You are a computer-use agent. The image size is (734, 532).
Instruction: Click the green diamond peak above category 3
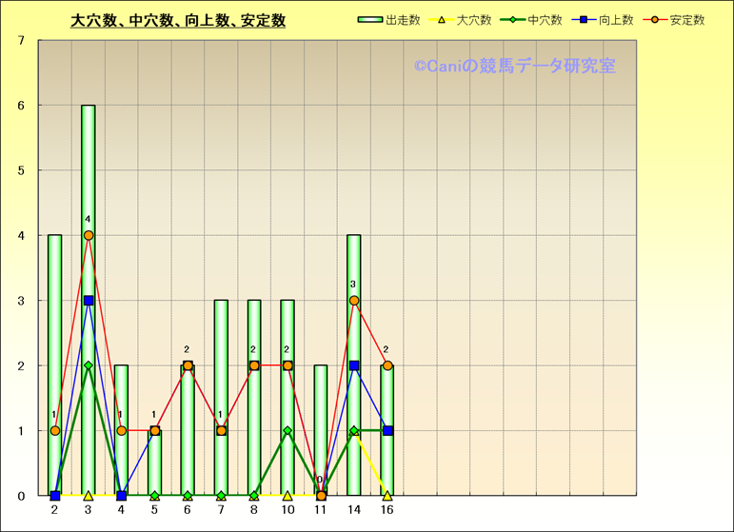[x=89, y=365]
